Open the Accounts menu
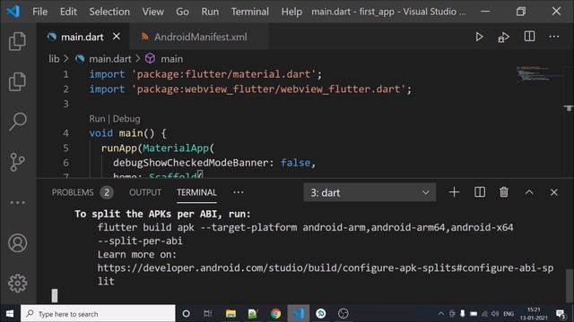The height and width of the screenshot is (322, 574). click(17, 243)
